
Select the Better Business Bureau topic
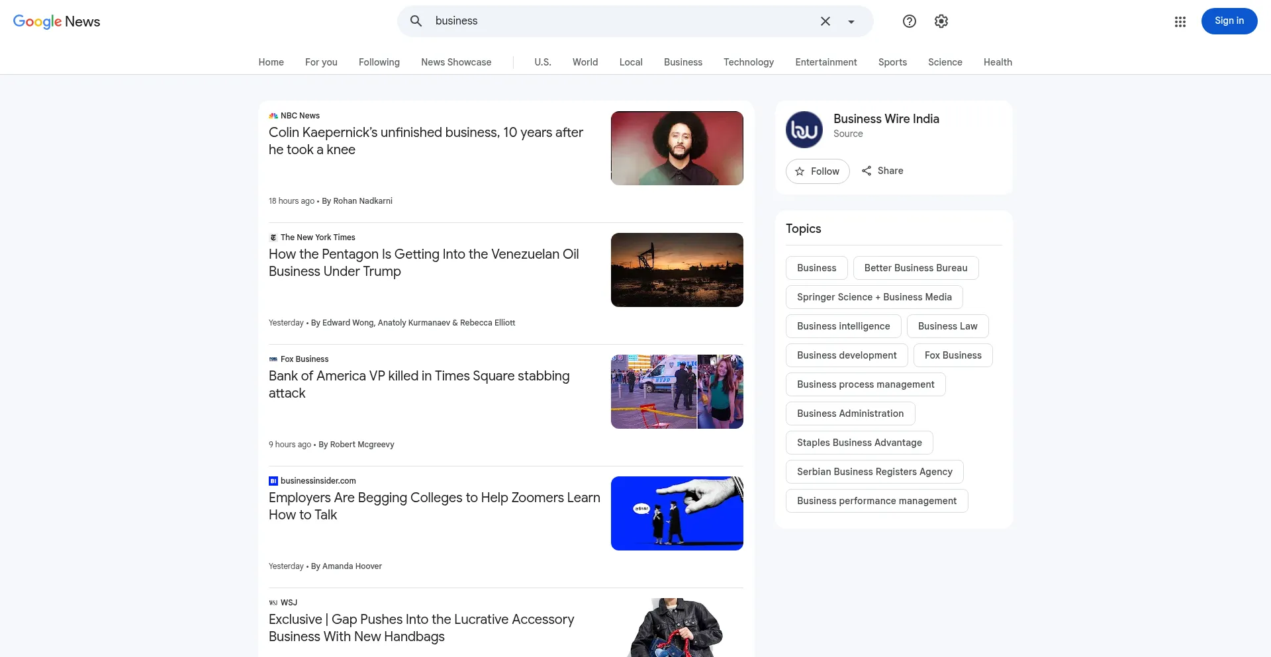[x=916, y=268]
